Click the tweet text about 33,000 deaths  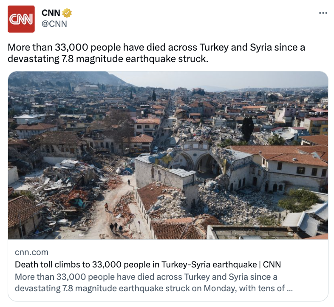pyautogui.click(x=156, y=53)
